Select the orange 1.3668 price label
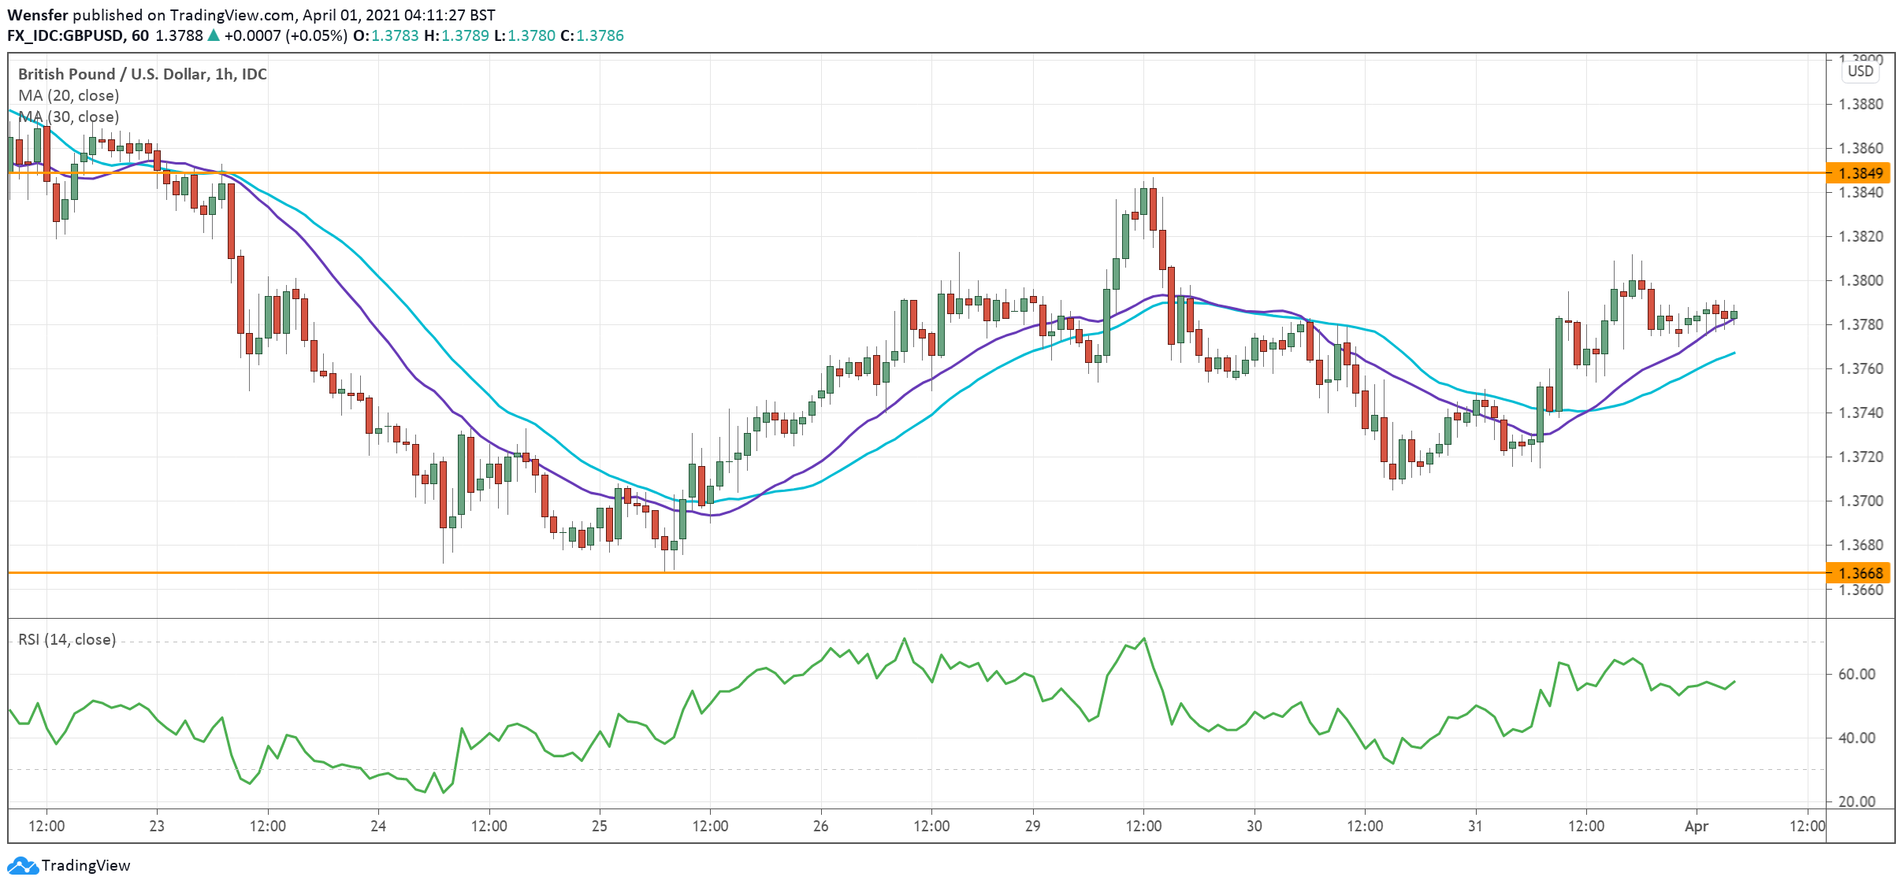Screen dimensions: 1903x888 coord(1860,573)
